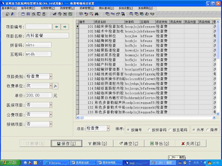Click the last icon in the toolbar
This screenshot has height=166, width=222.
(152, 14)
